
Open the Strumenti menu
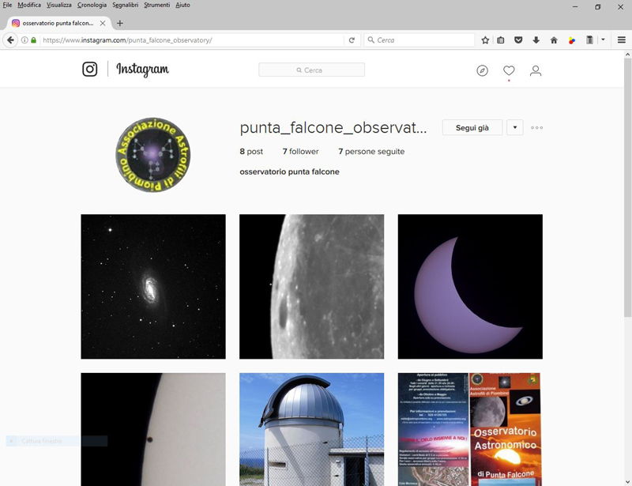point(156,6)
